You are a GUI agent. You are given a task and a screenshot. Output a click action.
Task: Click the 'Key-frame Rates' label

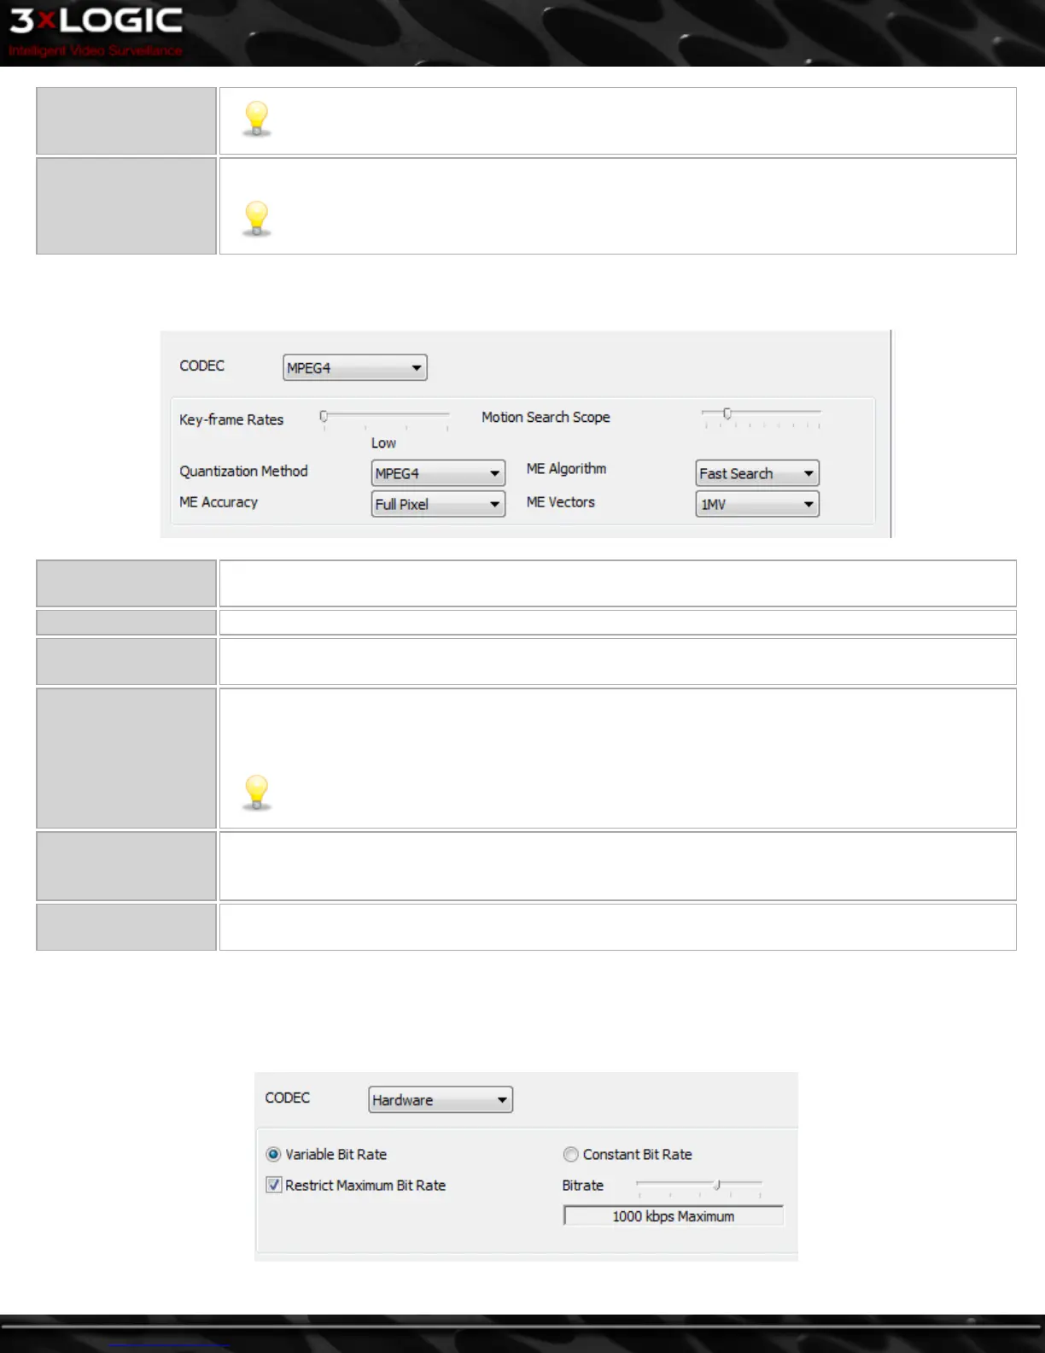(231, 419)
